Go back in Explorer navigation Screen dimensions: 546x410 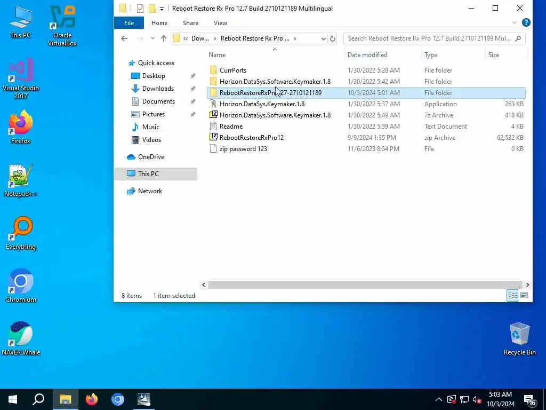pyautogui.click(x=124, y=38)
